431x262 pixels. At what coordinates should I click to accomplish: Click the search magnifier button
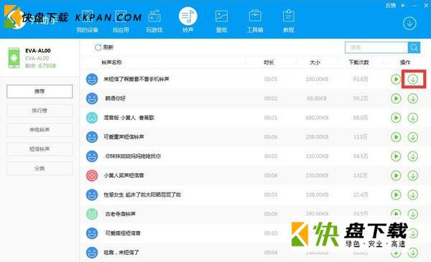pyautogui.click(x=414, y=47)
